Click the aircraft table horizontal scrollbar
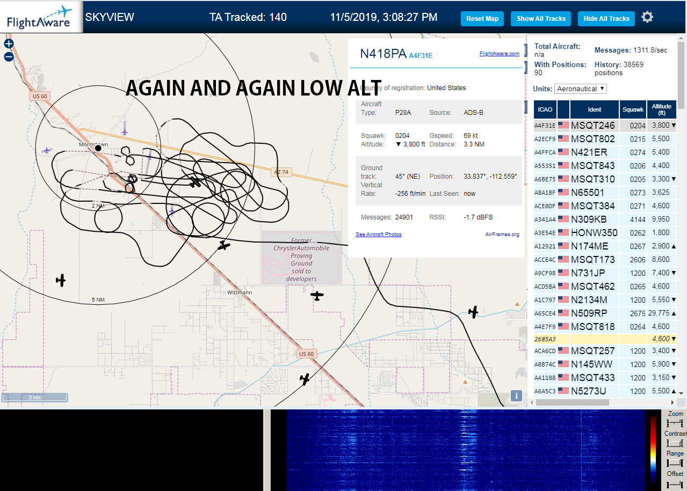The width and height of the screenshot is (687, 491). 573,402
